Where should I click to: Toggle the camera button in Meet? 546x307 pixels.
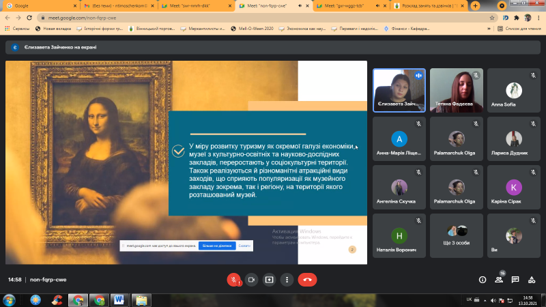(251, 280)
